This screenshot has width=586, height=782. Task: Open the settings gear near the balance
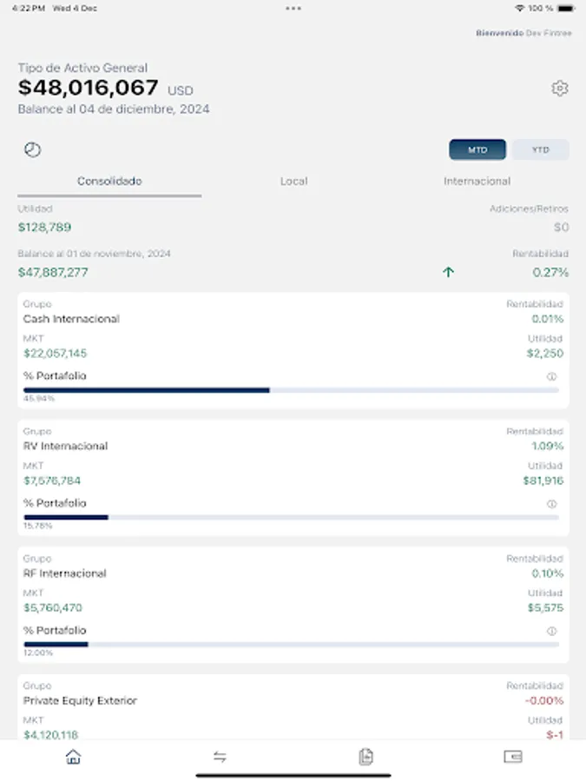point(560,88)
